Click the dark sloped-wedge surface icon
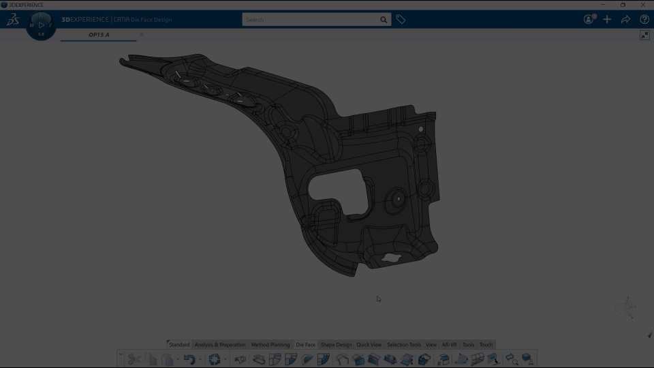The image size is (654, 368). [374, 359]
